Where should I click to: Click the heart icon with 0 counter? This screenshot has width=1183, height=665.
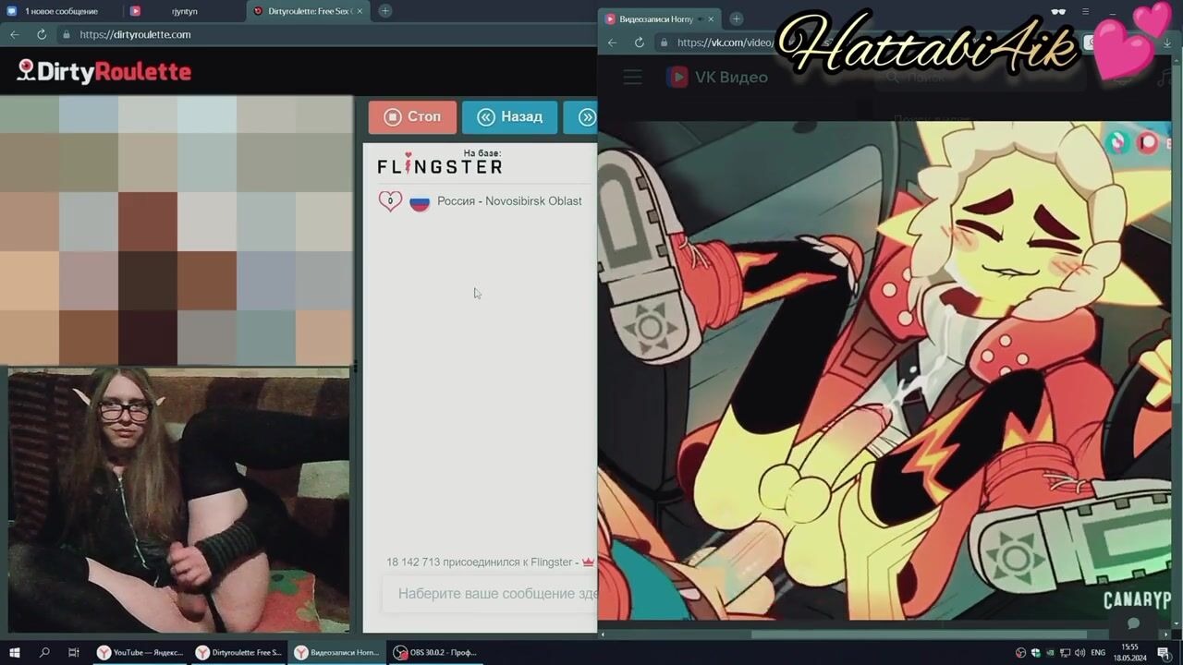pos(390,201)
